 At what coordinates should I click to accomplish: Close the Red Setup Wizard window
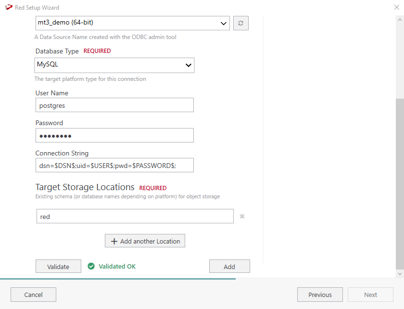point(397,8)
